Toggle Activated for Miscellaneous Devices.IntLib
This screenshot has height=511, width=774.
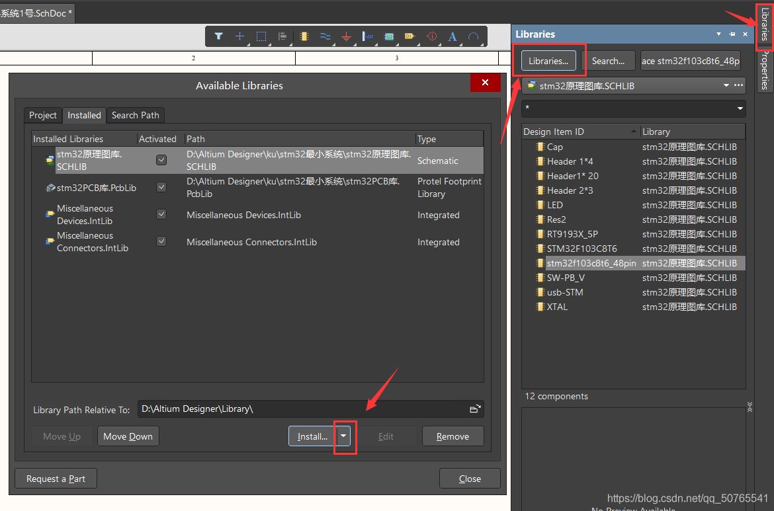pyautogui.click(x=161, y=214)
